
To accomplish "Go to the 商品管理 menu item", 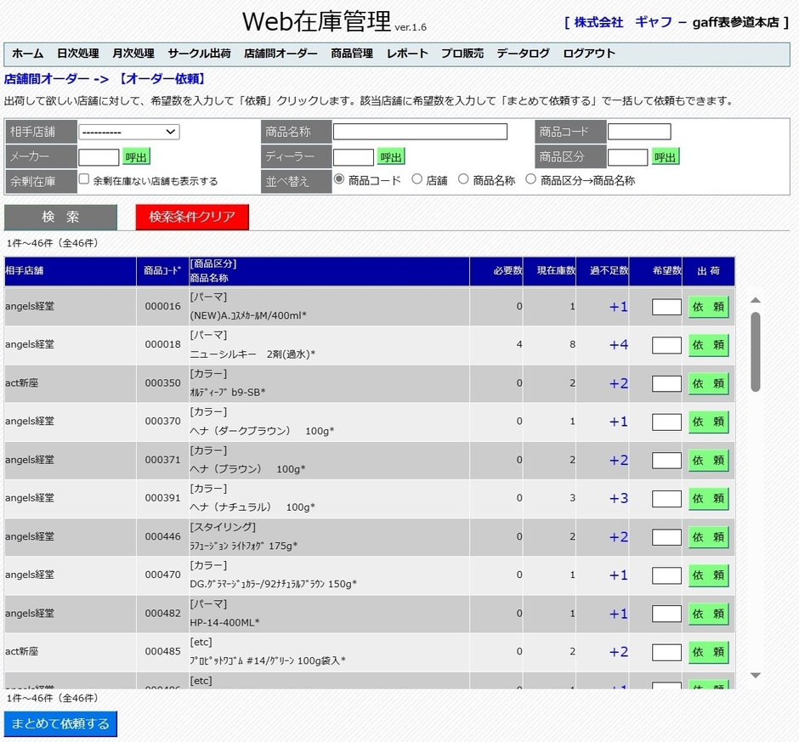I will tap(352, 54).
